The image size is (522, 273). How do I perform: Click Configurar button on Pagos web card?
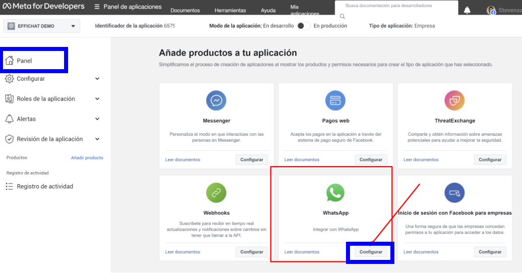(x=371, y=159)
